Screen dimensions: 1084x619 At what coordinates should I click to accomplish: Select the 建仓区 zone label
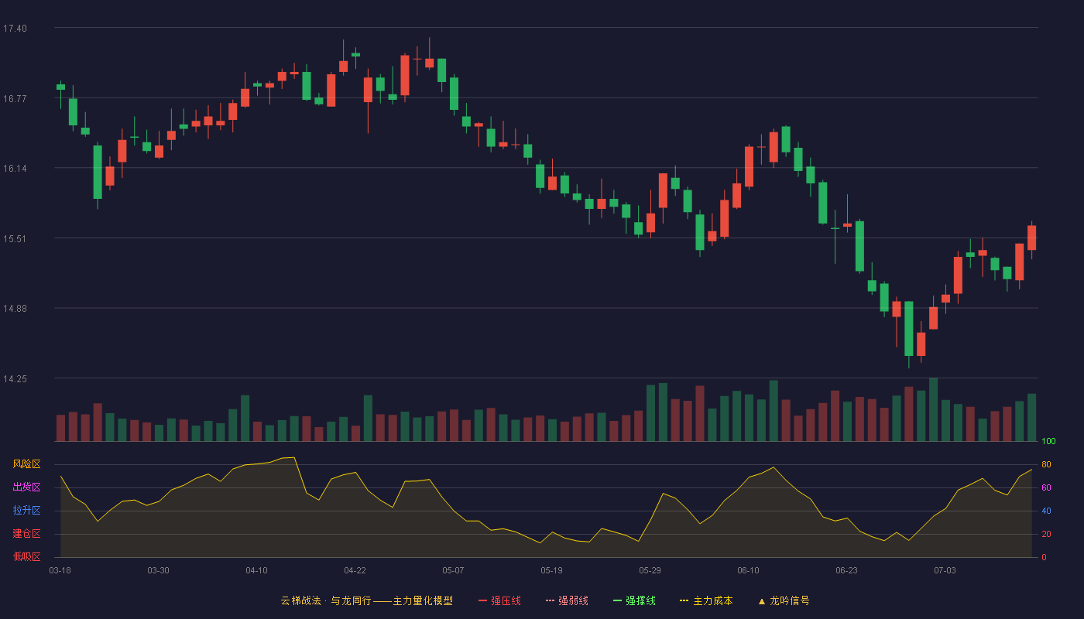(26, 534)
